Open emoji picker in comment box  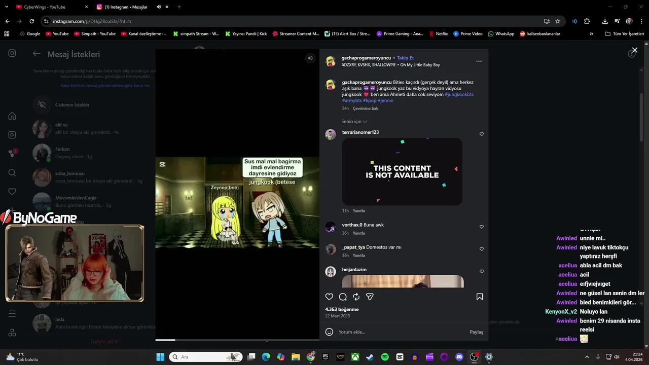coord(329,332)
